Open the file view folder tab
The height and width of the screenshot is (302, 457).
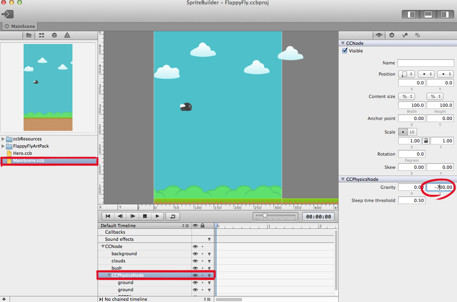coord(28,35)
